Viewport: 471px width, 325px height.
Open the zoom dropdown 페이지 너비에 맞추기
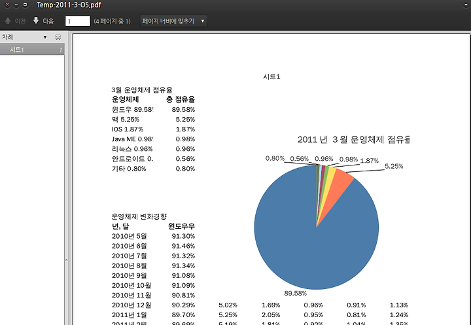[x=173, y=21]
